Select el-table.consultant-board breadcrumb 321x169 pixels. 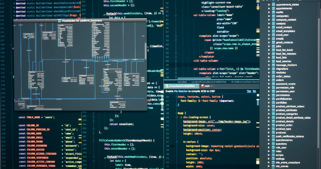(245, 82)
